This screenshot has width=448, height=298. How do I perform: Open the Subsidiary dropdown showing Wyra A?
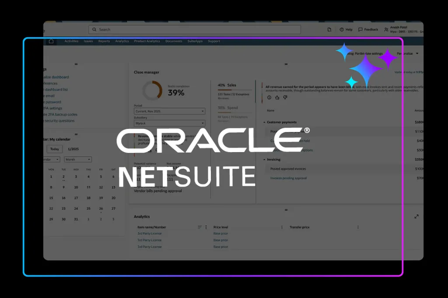coord(169,123)
